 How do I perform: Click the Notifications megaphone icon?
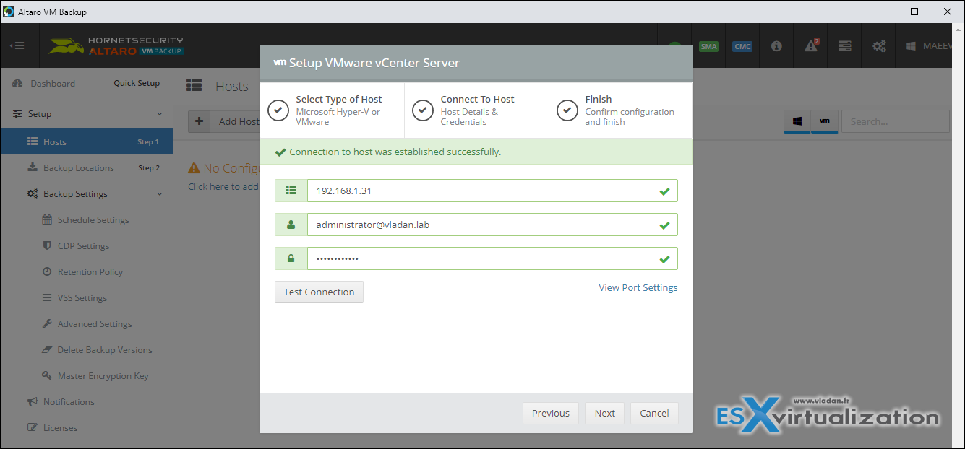coord(33,402)
